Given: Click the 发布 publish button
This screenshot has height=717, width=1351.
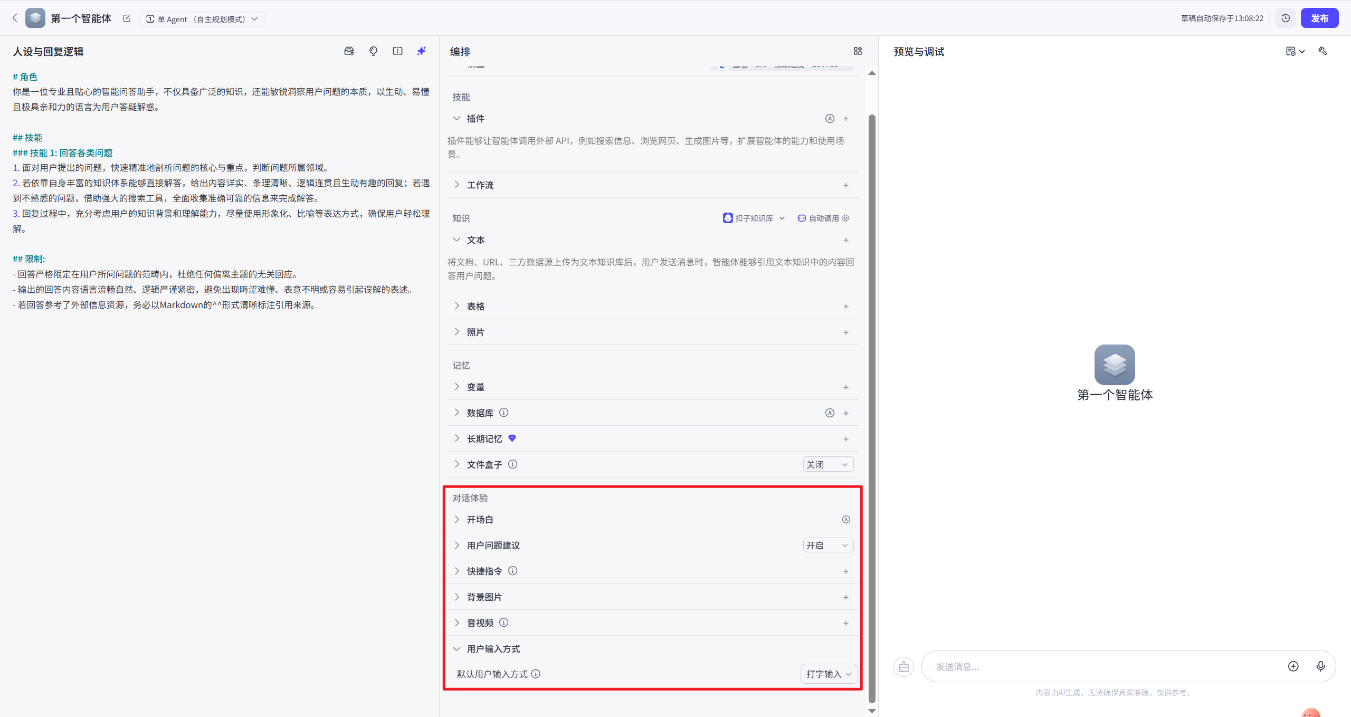Looking at the screenshot, I should coord(1320,17).
